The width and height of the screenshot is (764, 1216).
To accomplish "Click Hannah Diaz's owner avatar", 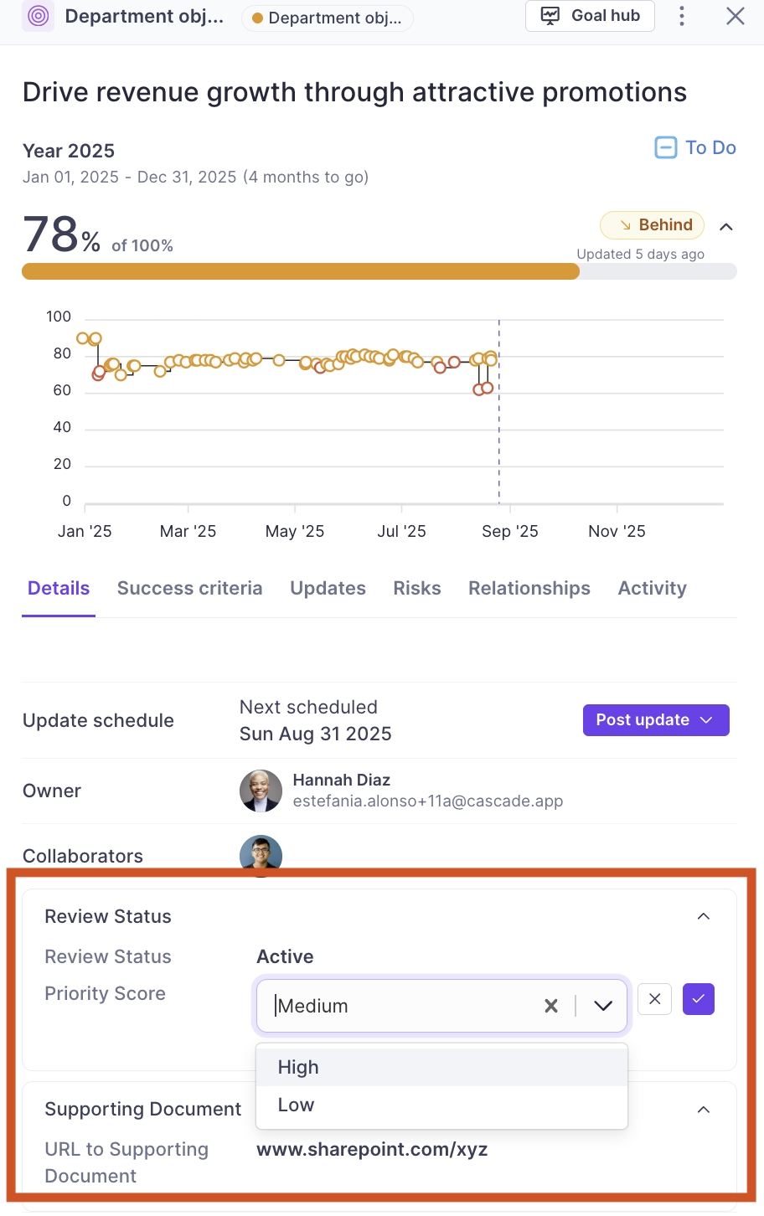I will (261, 791).
